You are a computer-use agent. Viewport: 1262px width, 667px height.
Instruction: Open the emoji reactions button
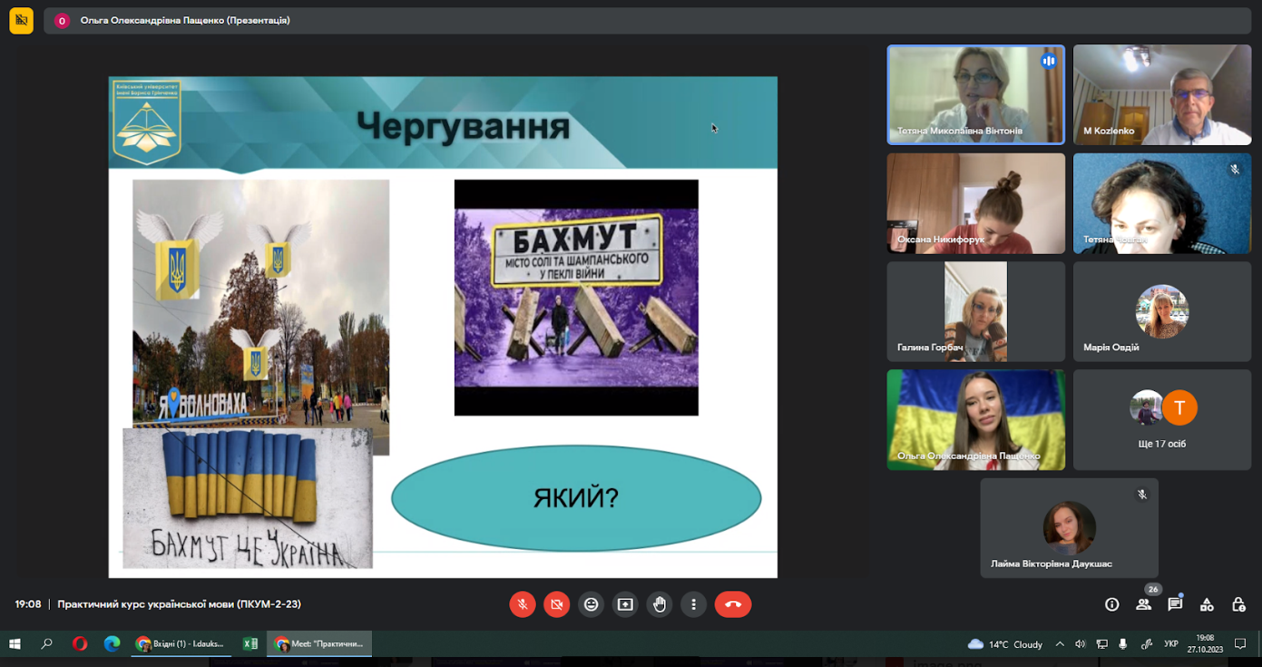point(591,604)
